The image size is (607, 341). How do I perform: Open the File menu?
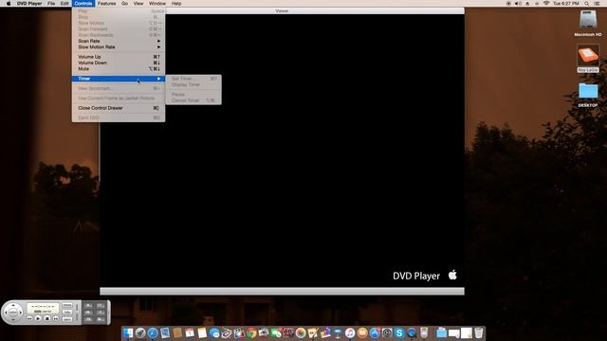(x=51, y=4)
